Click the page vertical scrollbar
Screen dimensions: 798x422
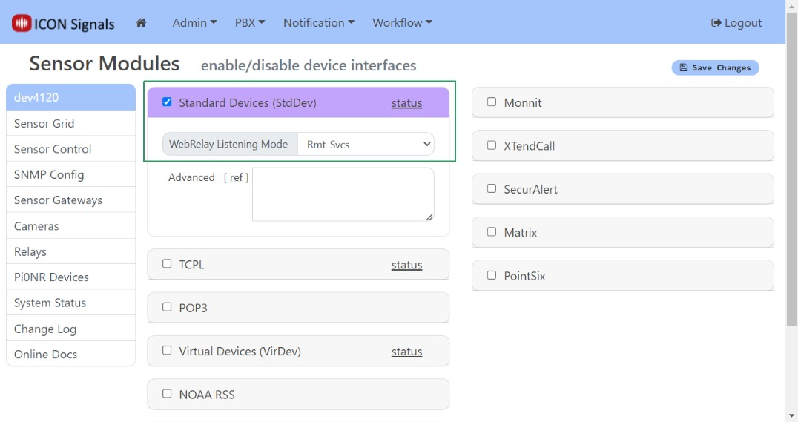tap(791, 222)
